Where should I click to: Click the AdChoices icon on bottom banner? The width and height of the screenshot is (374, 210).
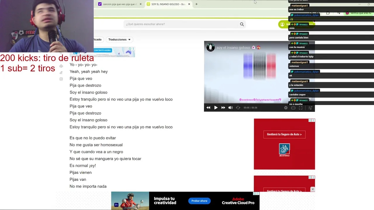[x=255, y=193]
